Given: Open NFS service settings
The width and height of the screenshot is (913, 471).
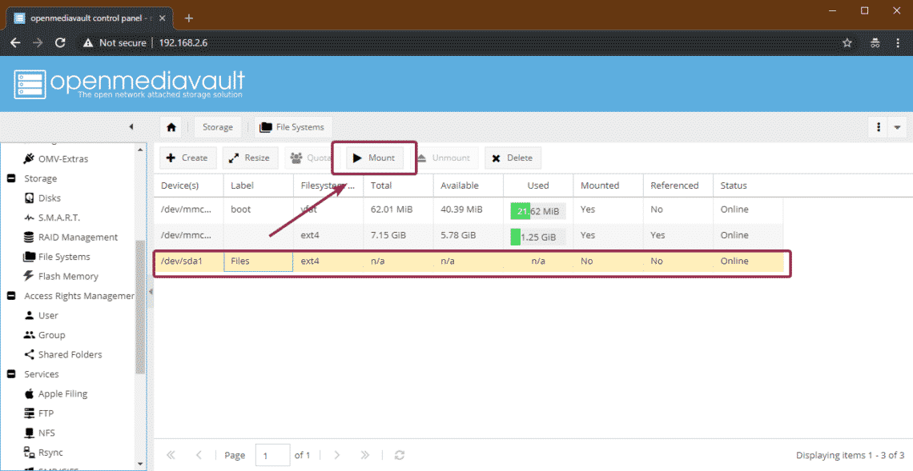Looking at the screenshot, I should pos(39,433).
